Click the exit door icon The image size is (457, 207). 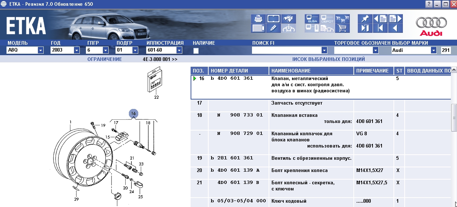tap(365, 28)
